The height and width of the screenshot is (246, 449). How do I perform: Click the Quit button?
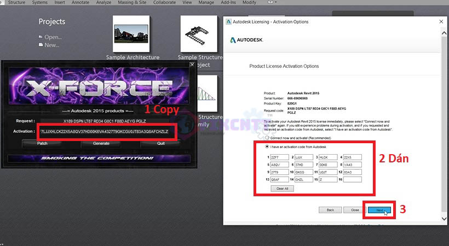160,143
